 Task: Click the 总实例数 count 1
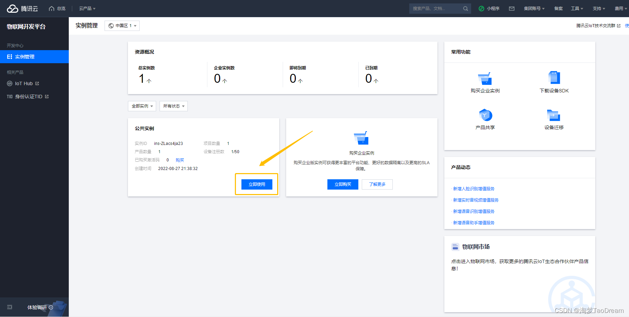click(141, 79)
